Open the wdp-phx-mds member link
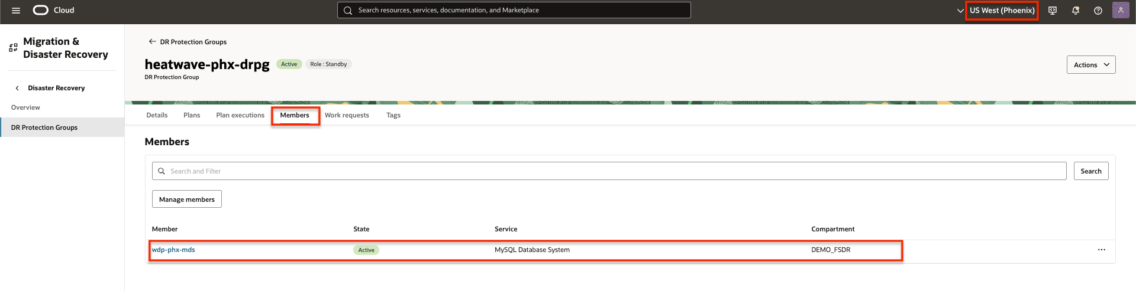Viewport: 1136px width, 291px height. [173, 250]
